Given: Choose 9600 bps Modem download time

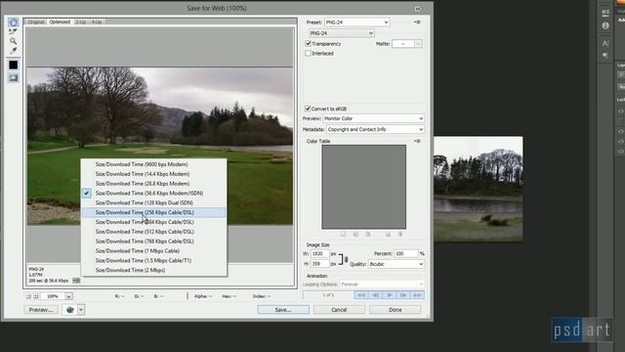Looking at the screenshot, I should [x=154, y=164].
